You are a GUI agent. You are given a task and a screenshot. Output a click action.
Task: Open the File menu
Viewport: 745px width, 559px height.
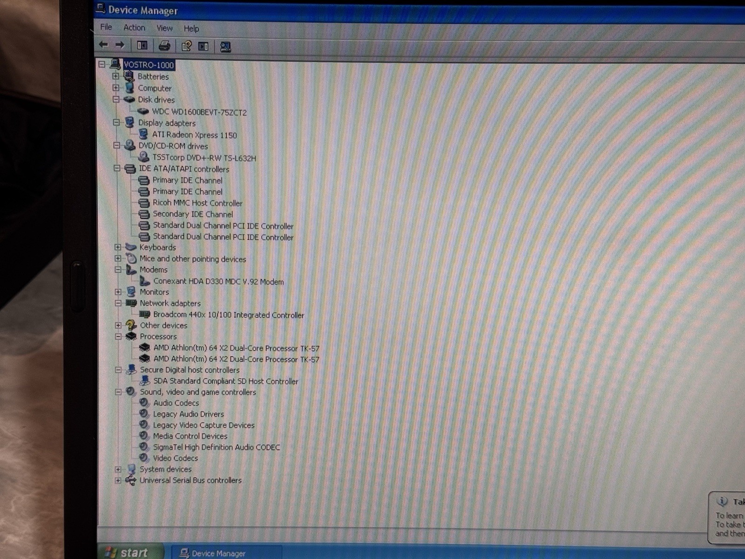click(106, 27)
